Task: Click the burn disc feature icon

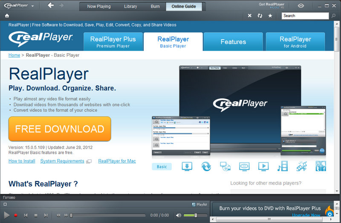Action: pyautogui.click(x=244, y=166)
